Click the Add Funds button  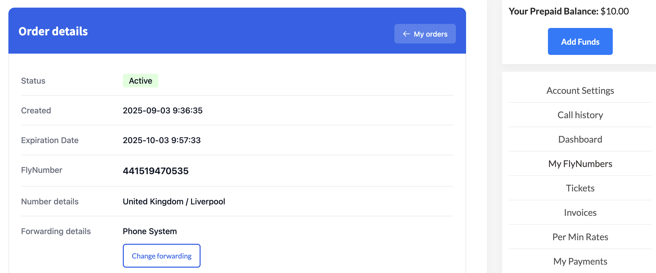tap(580, 41)
